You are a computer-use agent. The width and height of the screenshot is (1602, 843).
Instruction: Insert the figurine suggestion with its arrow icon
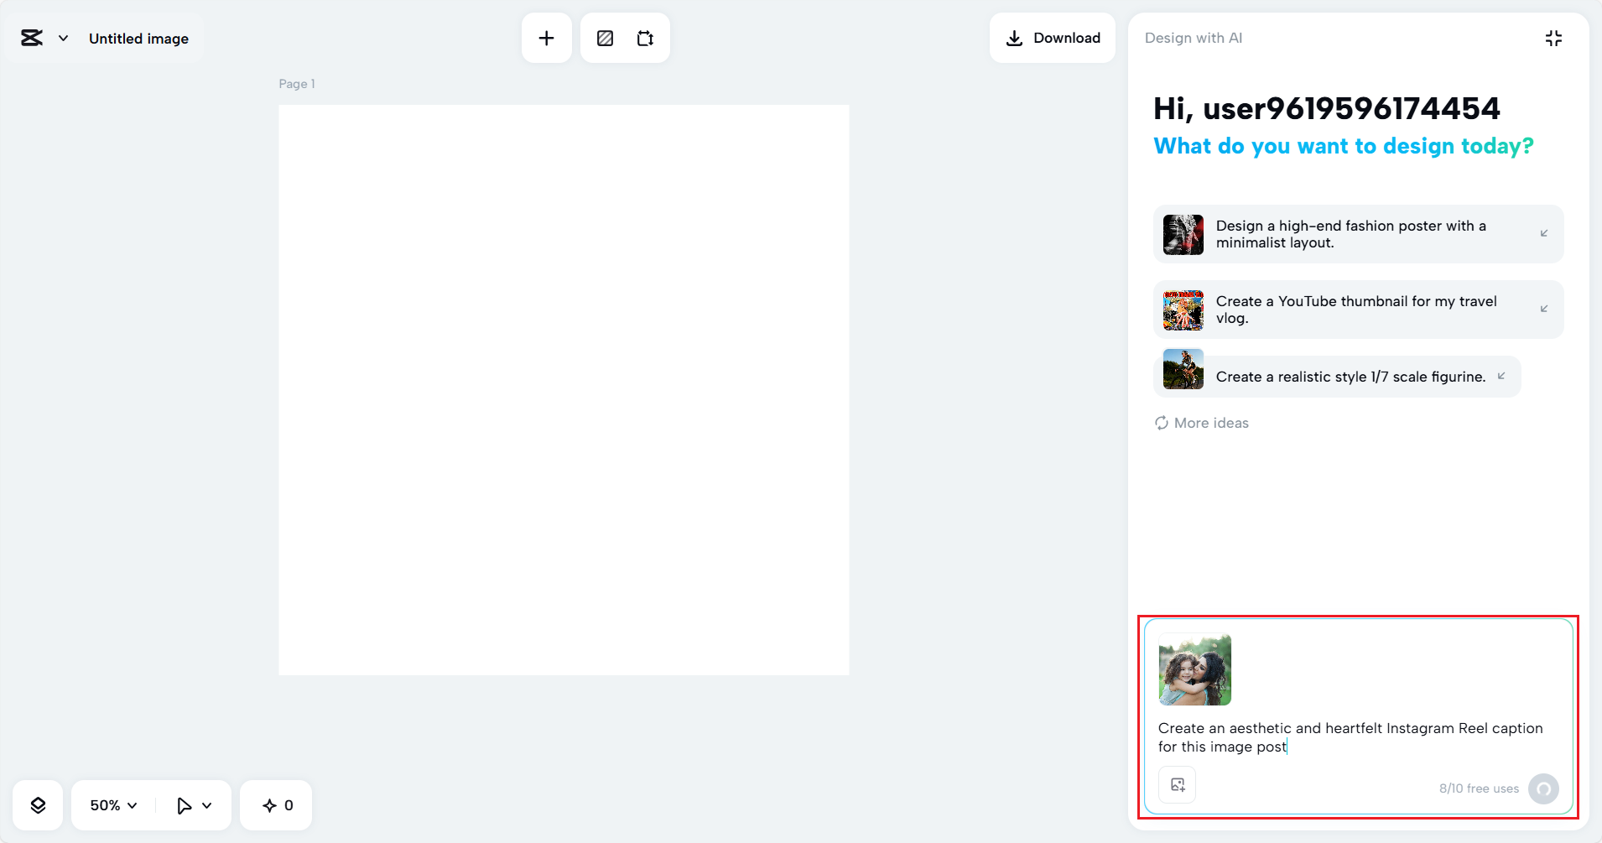point(1501,377)
